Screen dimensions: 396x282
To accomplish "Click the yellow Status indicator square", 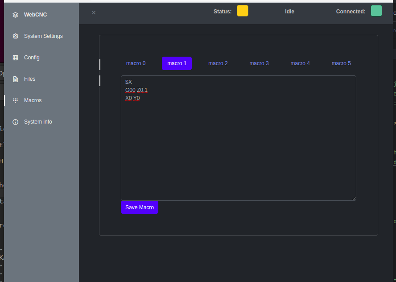I will point(243,11).
